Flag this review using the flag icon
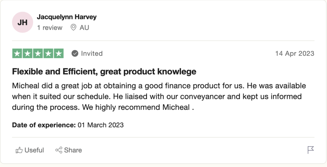Screen dimensions: 327x167 (311, 150)
